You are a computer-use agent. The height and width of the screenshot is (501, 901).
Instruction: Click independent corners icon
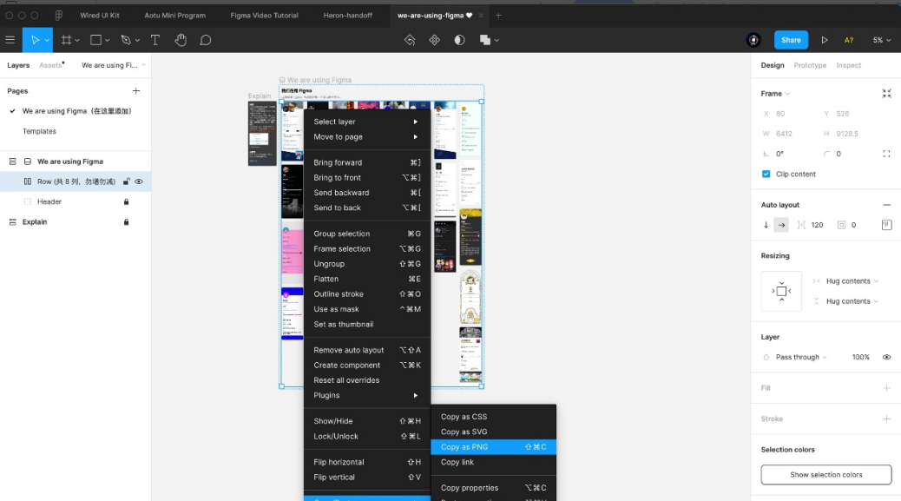tap(886, 154)
